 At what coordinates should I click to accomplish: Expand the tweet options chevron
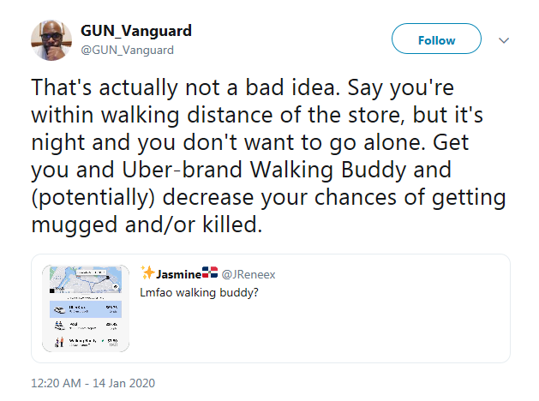click(505, 40)
